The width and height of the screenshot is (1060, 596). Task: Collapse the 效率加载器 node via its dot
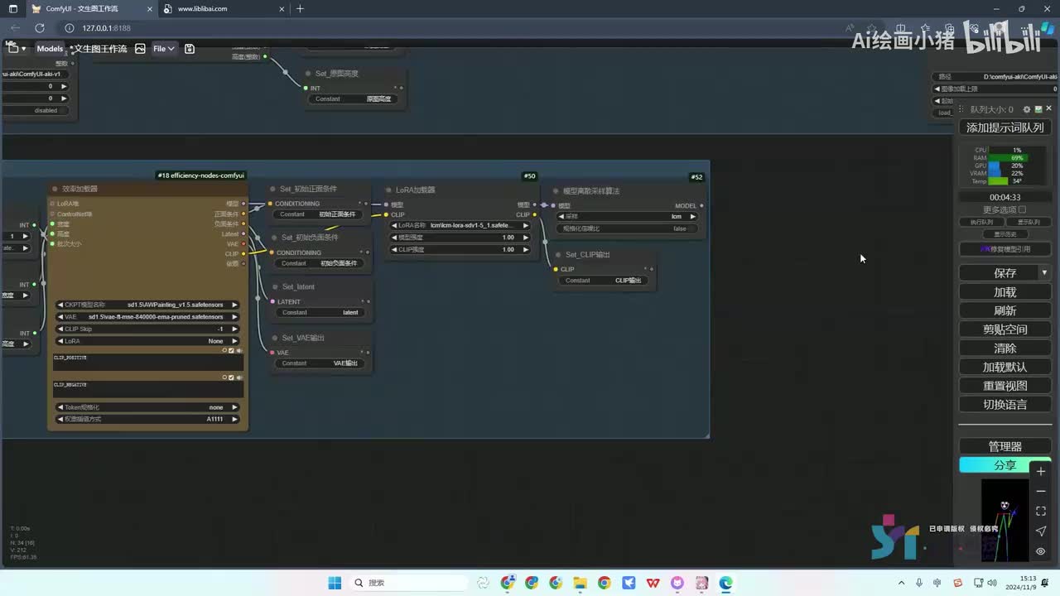click(56, 189)
